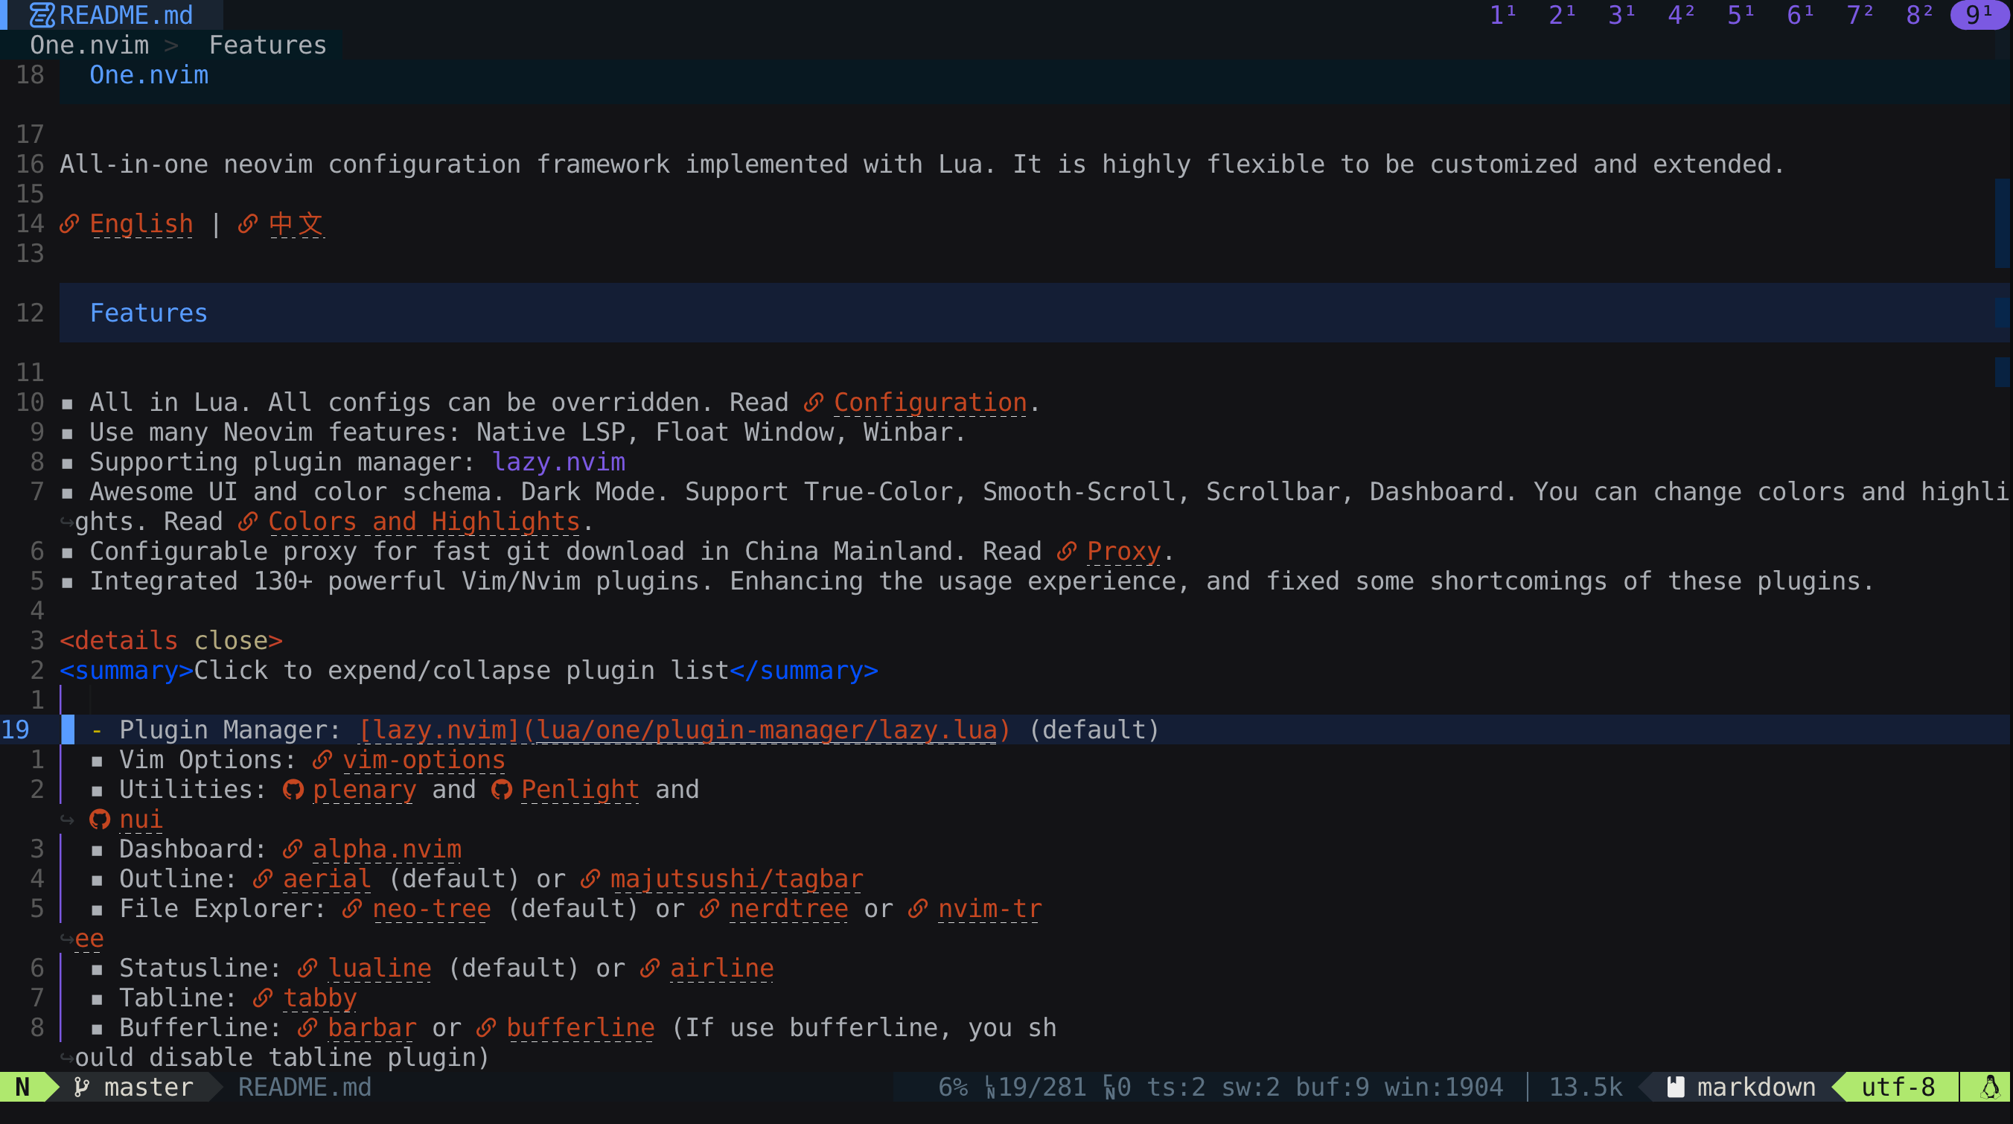Click the Features breadcrumb in the winbar

coord(267,45)
